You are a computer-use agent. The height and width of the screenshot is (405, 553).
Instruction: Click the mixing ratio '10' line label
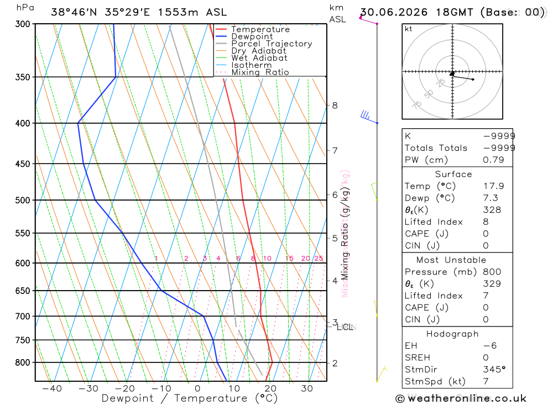[267, 259]
